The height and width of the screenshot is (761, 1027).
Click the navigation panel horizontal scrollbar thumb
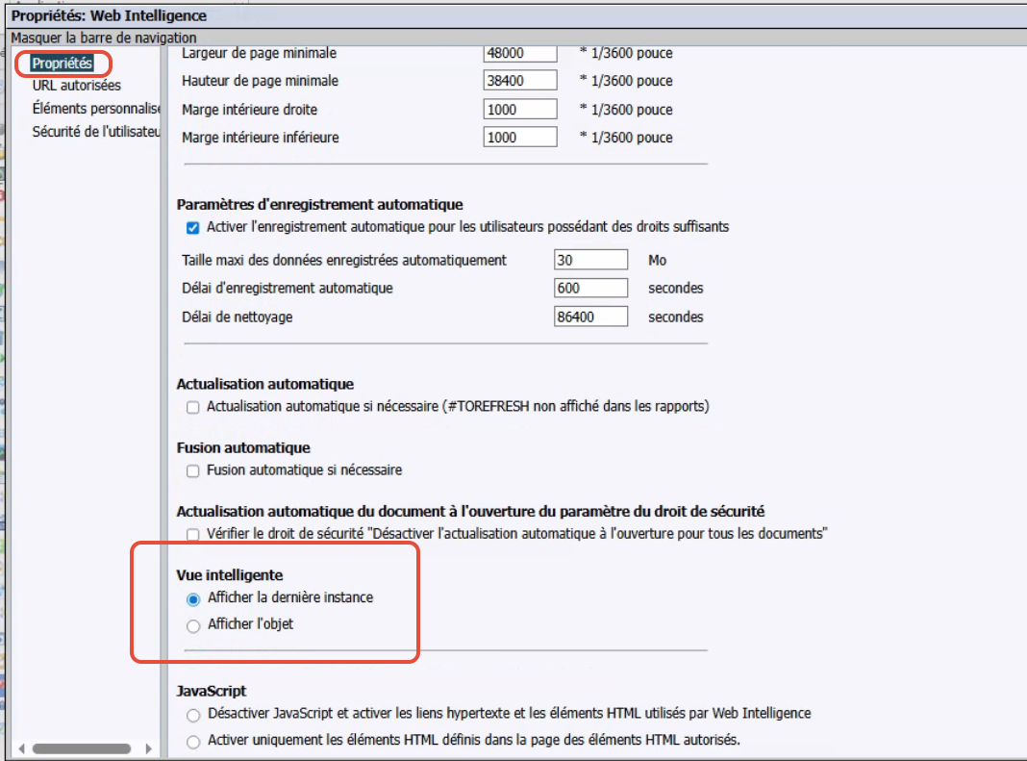(x=81, y=748)
